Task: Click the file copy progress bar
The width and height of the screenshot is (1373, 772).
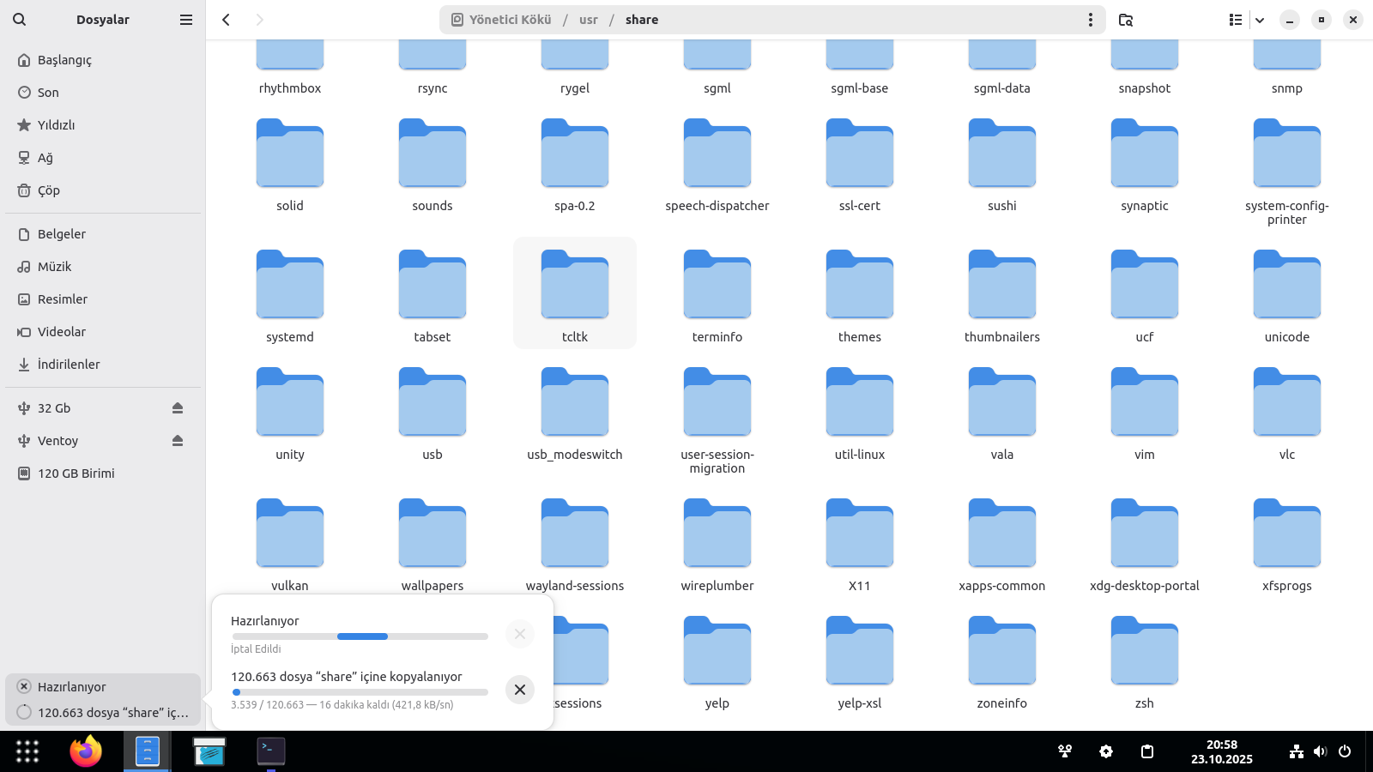Action: (360, 691)
